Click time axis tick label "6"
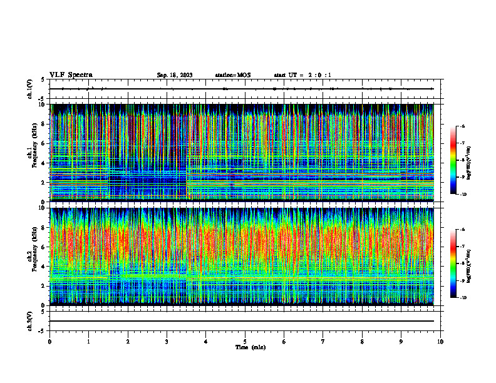Screen dimensions: 496x383 click(284, 342)
